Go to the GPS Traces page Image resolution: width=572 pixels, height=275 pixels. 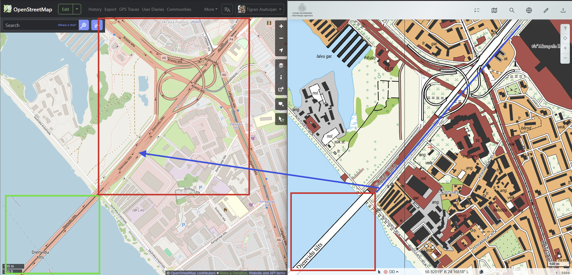[129, 9]
